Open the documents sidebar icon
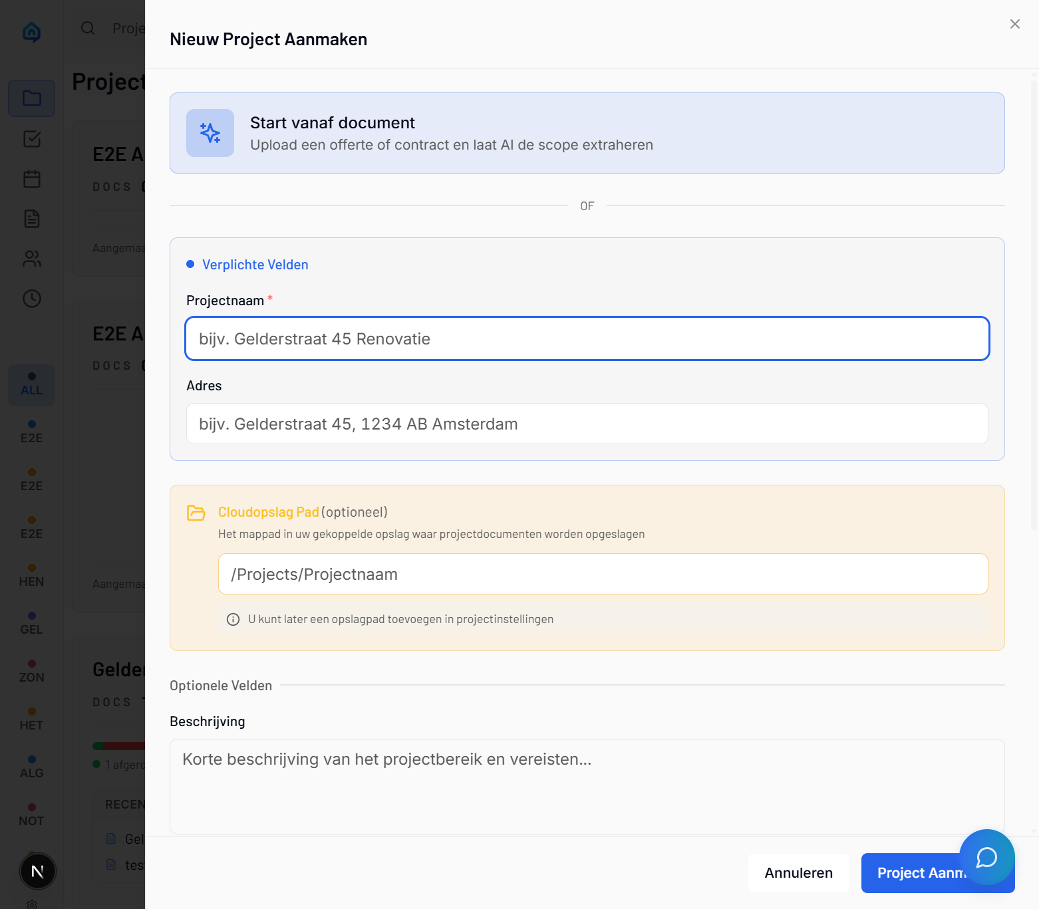Screen dimensions: 1039x909 click(32, 219)
